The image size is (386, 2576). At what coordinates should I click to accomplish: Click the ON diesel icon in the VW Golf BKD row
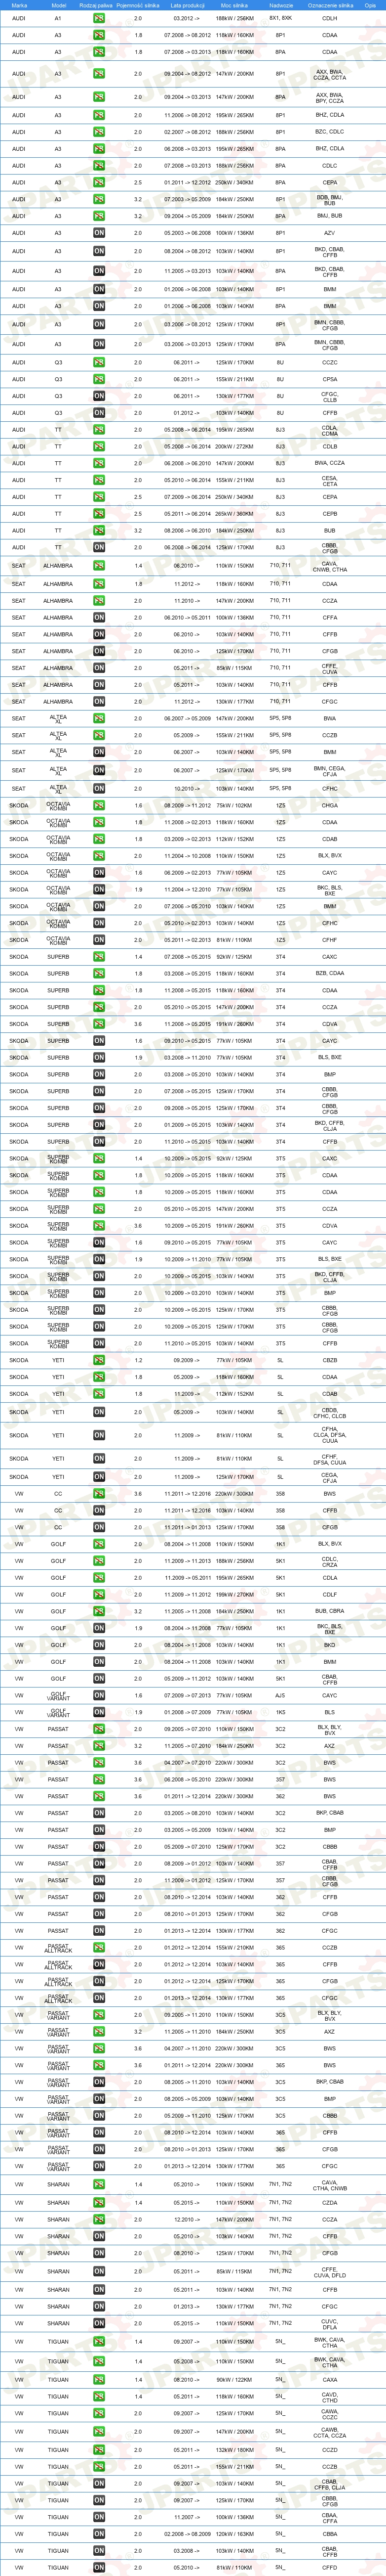[99, 1645]
